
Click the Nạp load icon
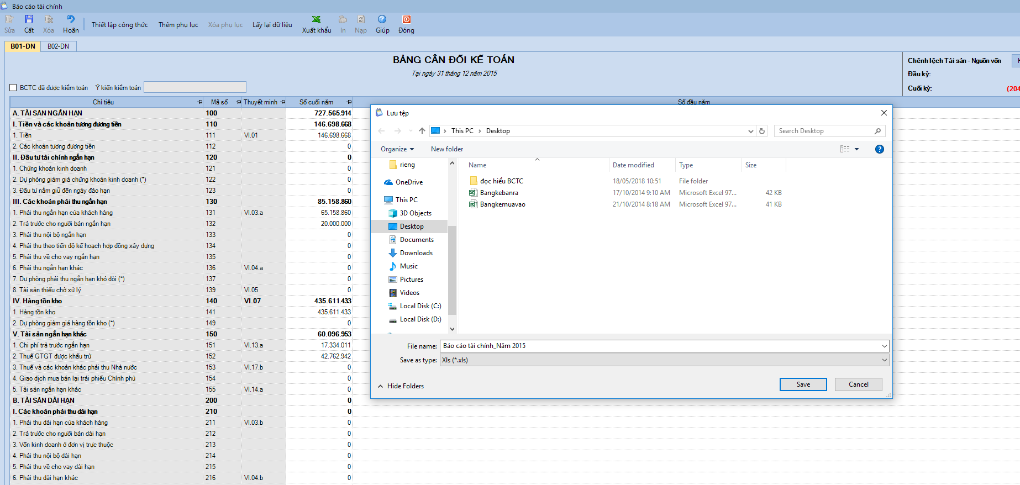point(361,19)
